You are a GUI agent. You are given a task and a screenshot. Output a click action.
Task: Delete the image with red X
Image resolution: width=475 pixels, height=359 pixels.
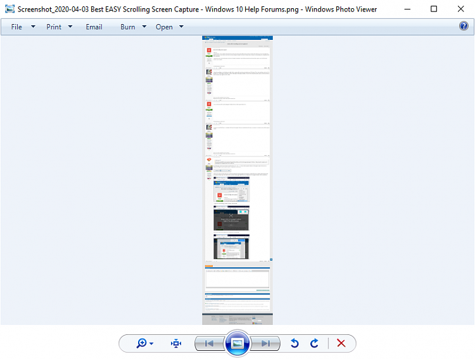pos(341,343)
